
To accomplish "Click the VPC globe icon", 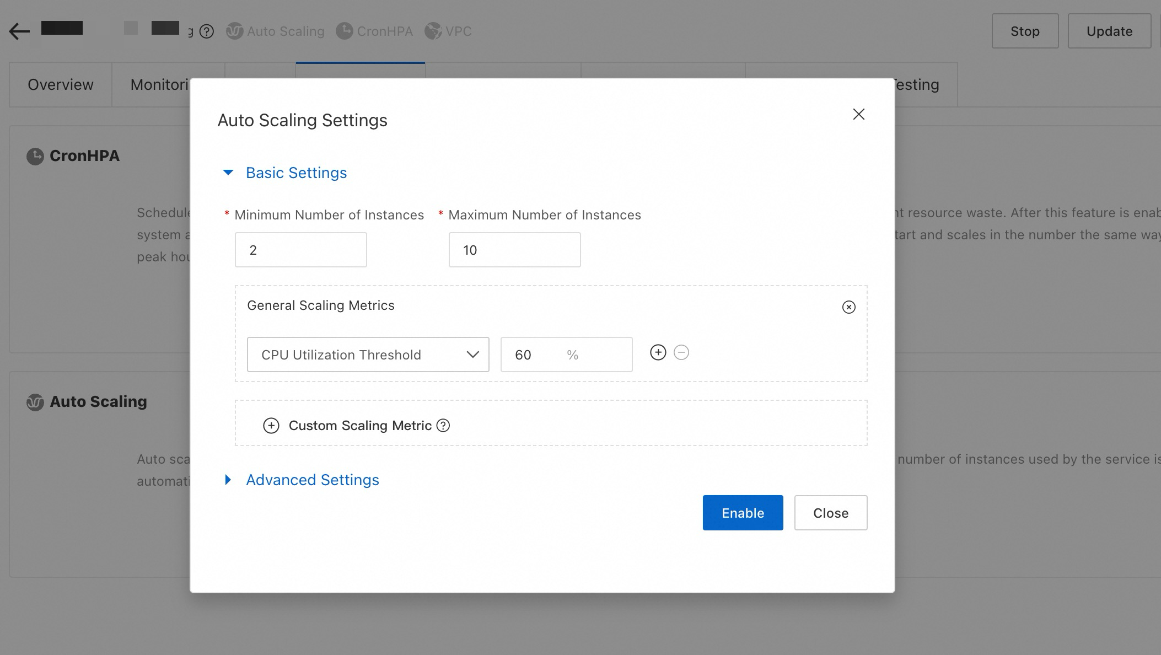I will (x=433, y=31).
